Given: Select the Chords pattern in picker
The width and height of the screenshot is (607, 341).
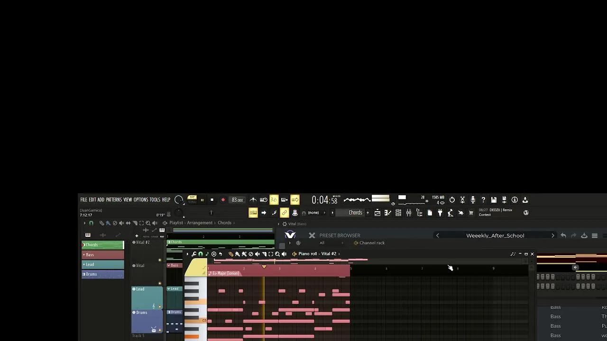Looking at the screenshot, I should (102, 245).
